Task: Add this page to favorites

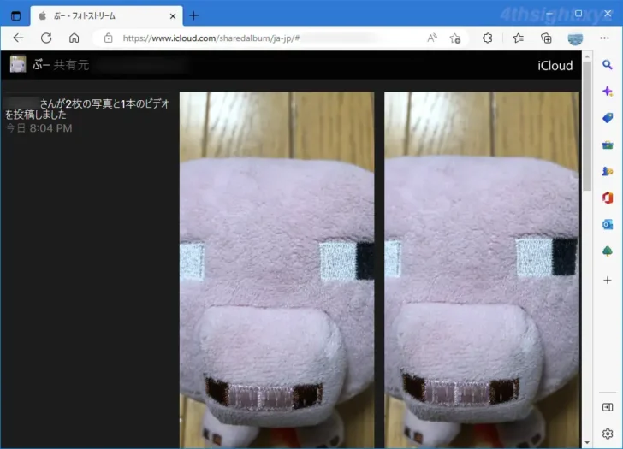Action: pos(455,38)
